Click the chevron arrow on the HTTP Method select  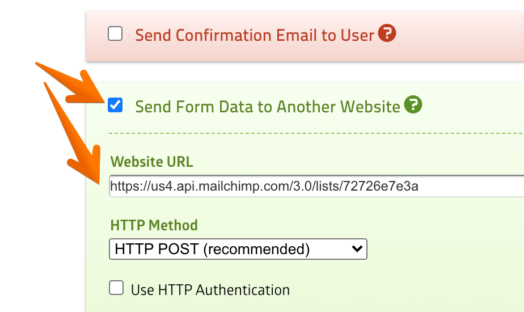click(x=357, y=249)
